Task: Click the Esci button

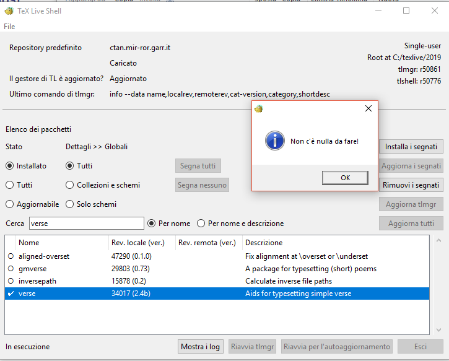Action: pos(421,347)
